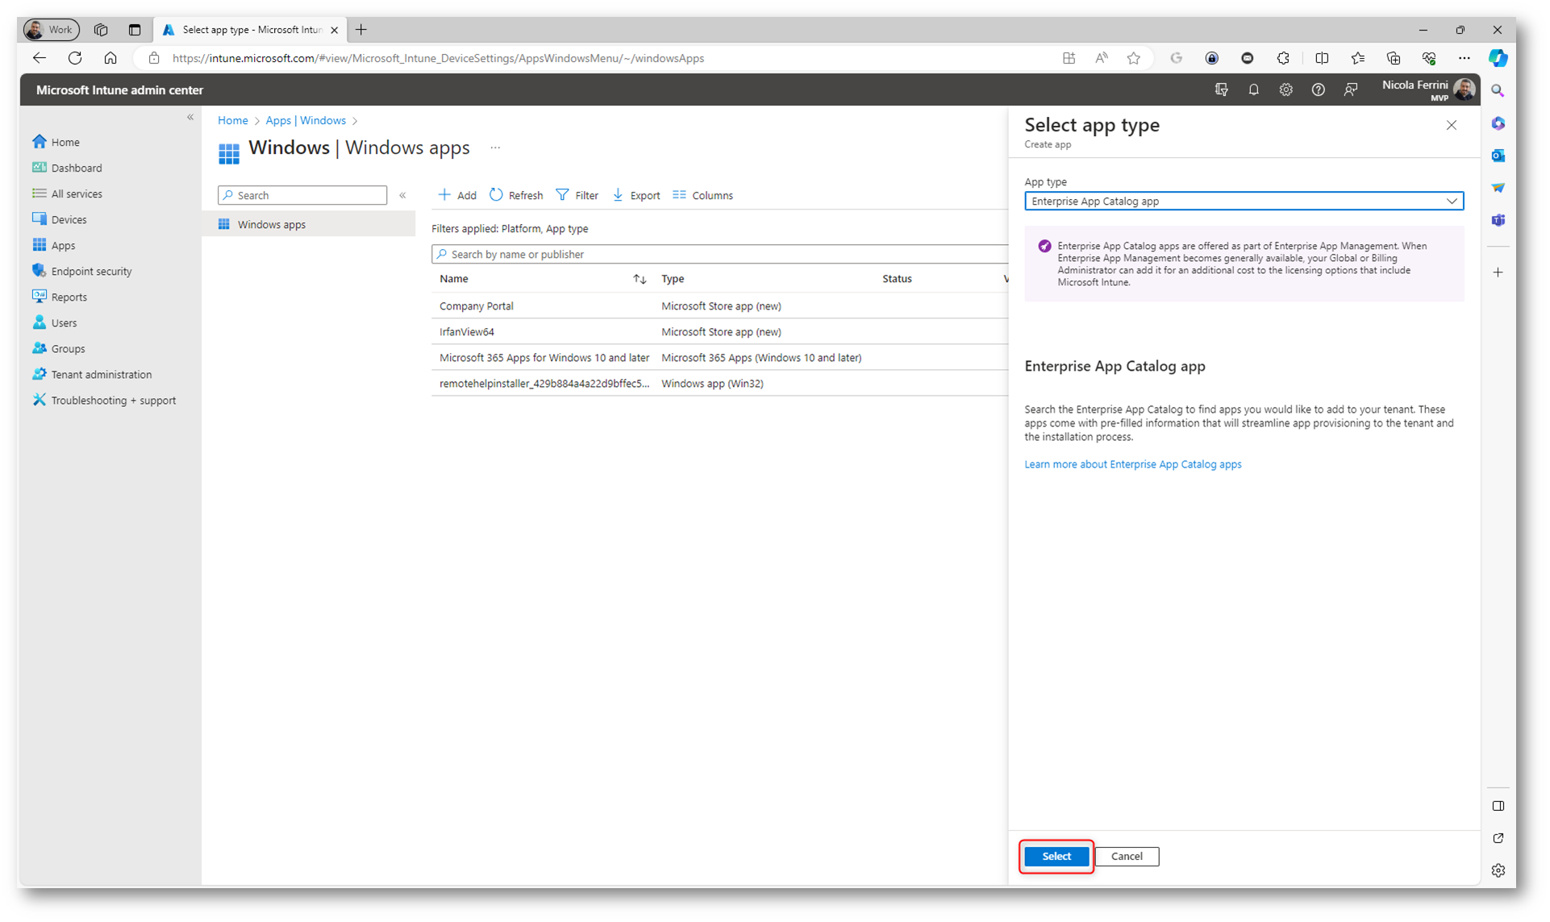Open Learn more about Enterprise App Catalog link

pyautogui.click(x=1132, y=464)
